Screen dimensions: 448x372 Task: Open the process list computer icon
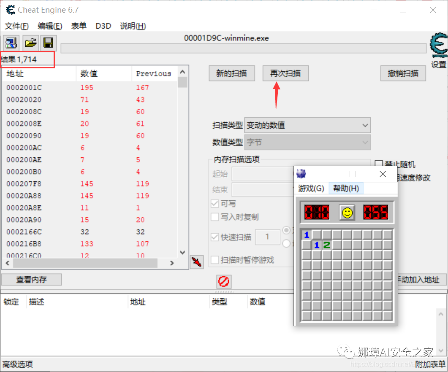click(11, 43)
